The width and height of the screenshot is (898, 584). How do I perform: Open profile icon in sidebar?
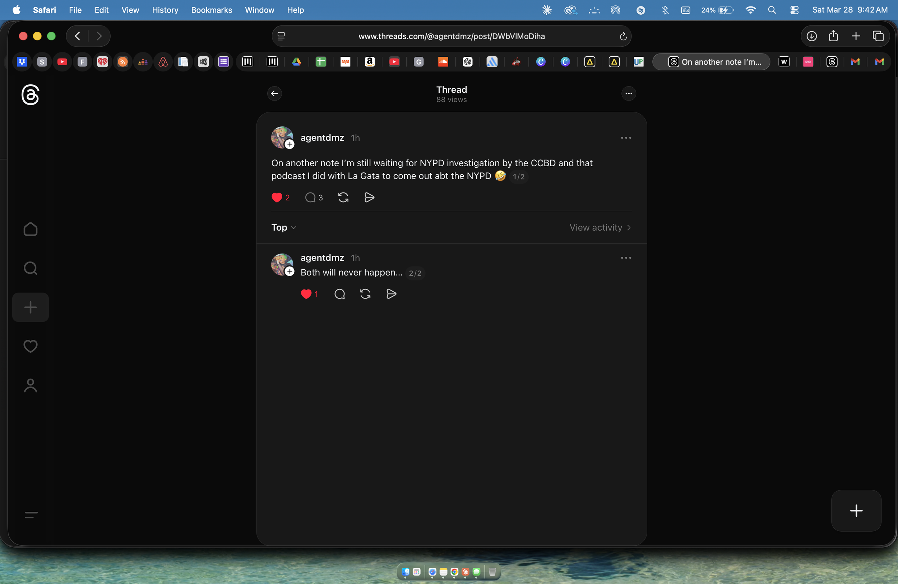click(x=30, y=385)
